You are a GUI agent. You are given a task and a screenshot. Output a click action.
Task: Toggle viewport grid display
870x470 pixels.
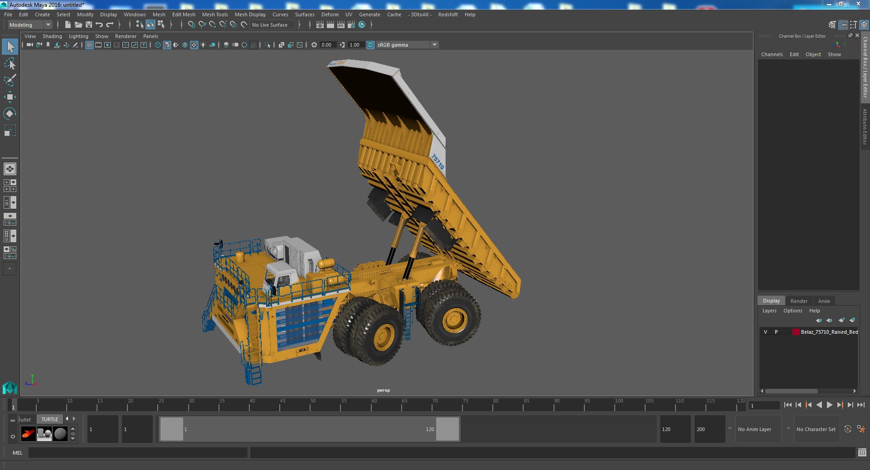point(89,45)
